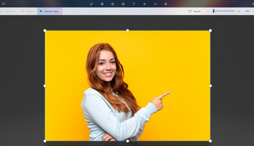254x146 pixels.
Task: Expand the more options ellipsis
Action: pos(253,11)
